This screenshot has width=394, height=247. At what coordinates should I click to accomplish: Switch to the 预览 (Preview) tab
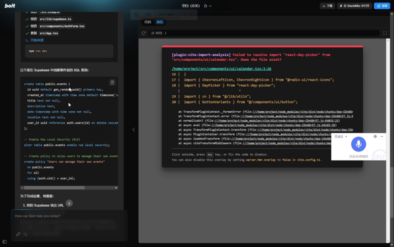coord(159,22)
